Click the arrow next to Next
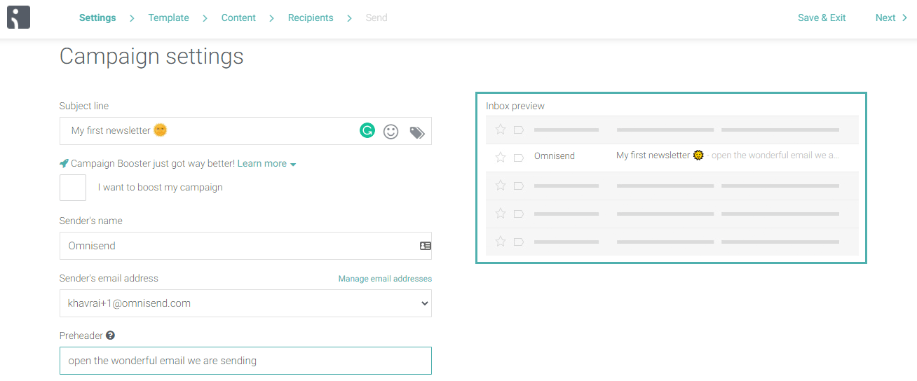917x381 pixels. [905, 18]
